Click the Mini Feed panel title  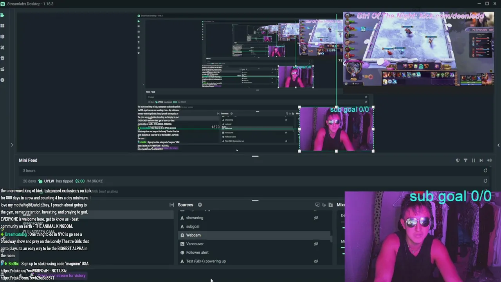(x=28, y=160)
